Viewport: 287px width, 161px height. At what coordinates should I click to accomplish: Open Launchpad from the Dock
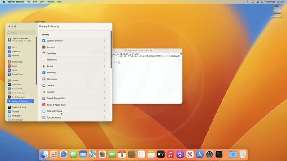tap(54, 154)
